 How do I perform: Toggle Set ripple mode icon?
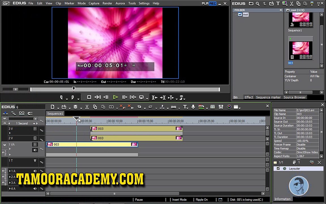point(14,113)
